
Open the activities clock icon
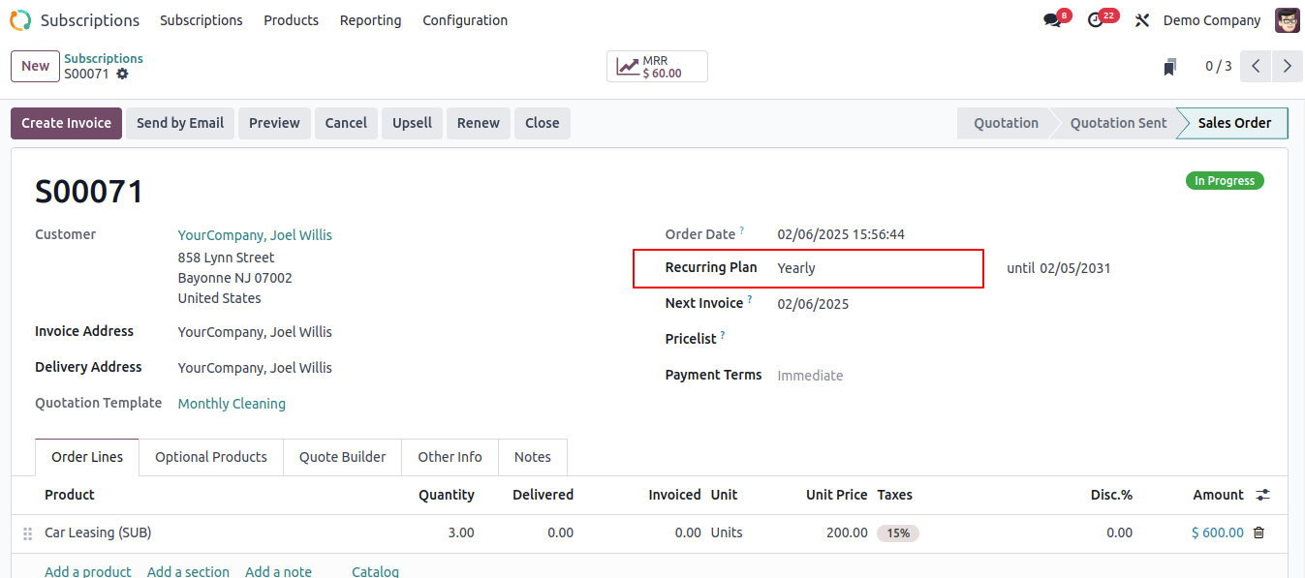tap(1096, 20)
